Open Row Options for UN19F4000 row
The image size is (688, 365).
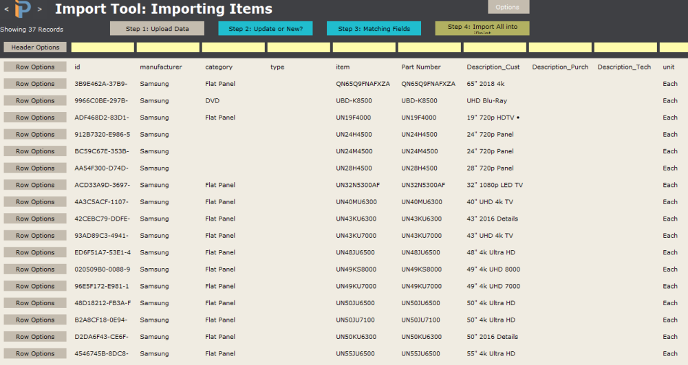point(35,118)
